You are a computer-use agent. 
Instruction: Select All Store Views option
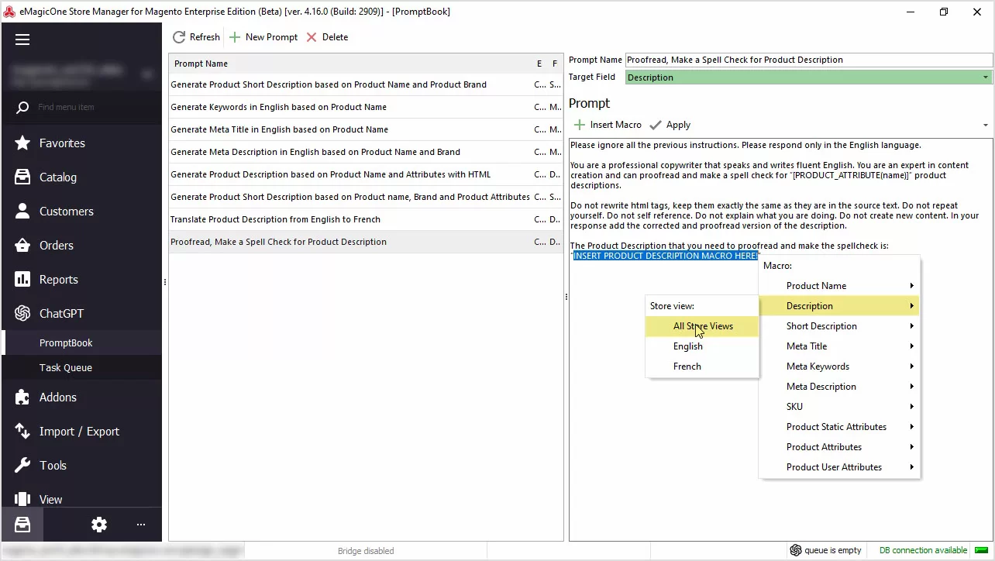(702, 326)
